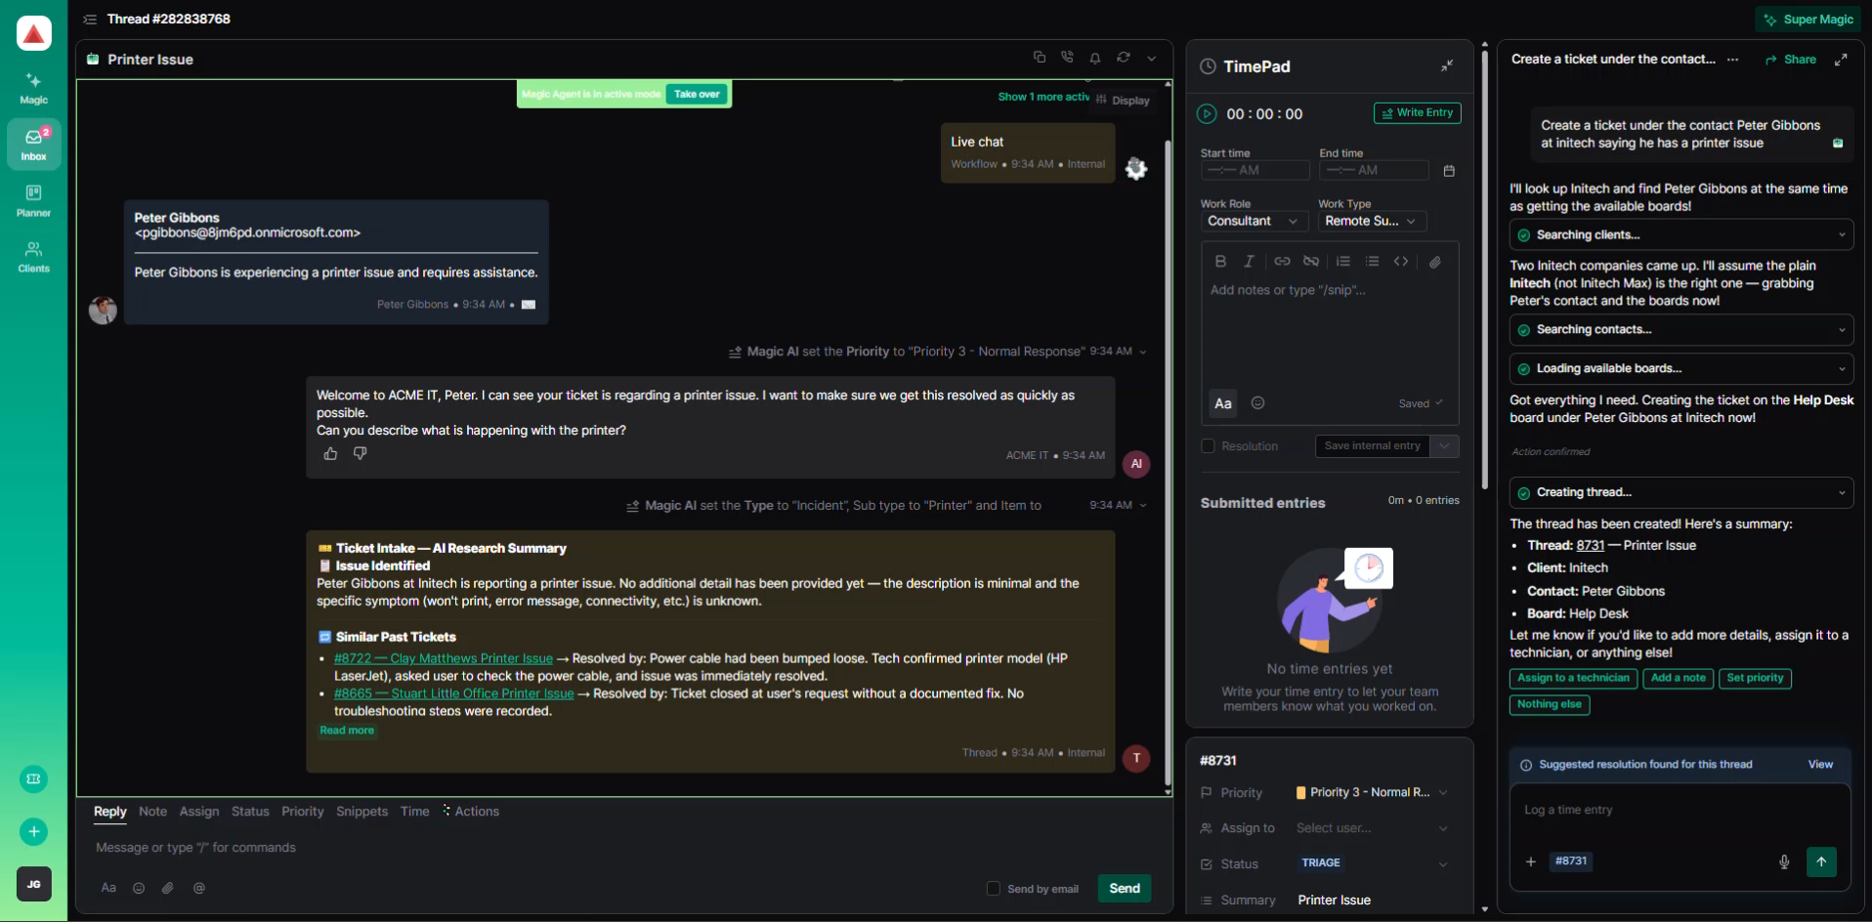Open the Save internal entry dropdown arrow

coord(1445,446)
